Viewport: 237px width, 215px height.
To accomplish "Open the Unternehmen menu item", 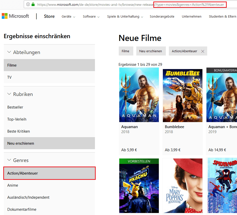I will 191,17.
